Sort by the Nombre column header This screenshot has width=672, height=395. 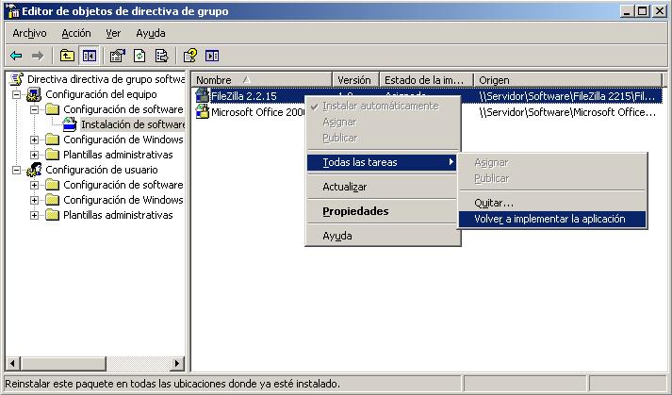pyautogui.click(x=262, y=80)
